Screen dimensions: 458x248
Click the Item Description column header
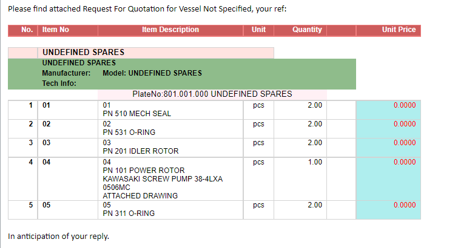[170, 30]
